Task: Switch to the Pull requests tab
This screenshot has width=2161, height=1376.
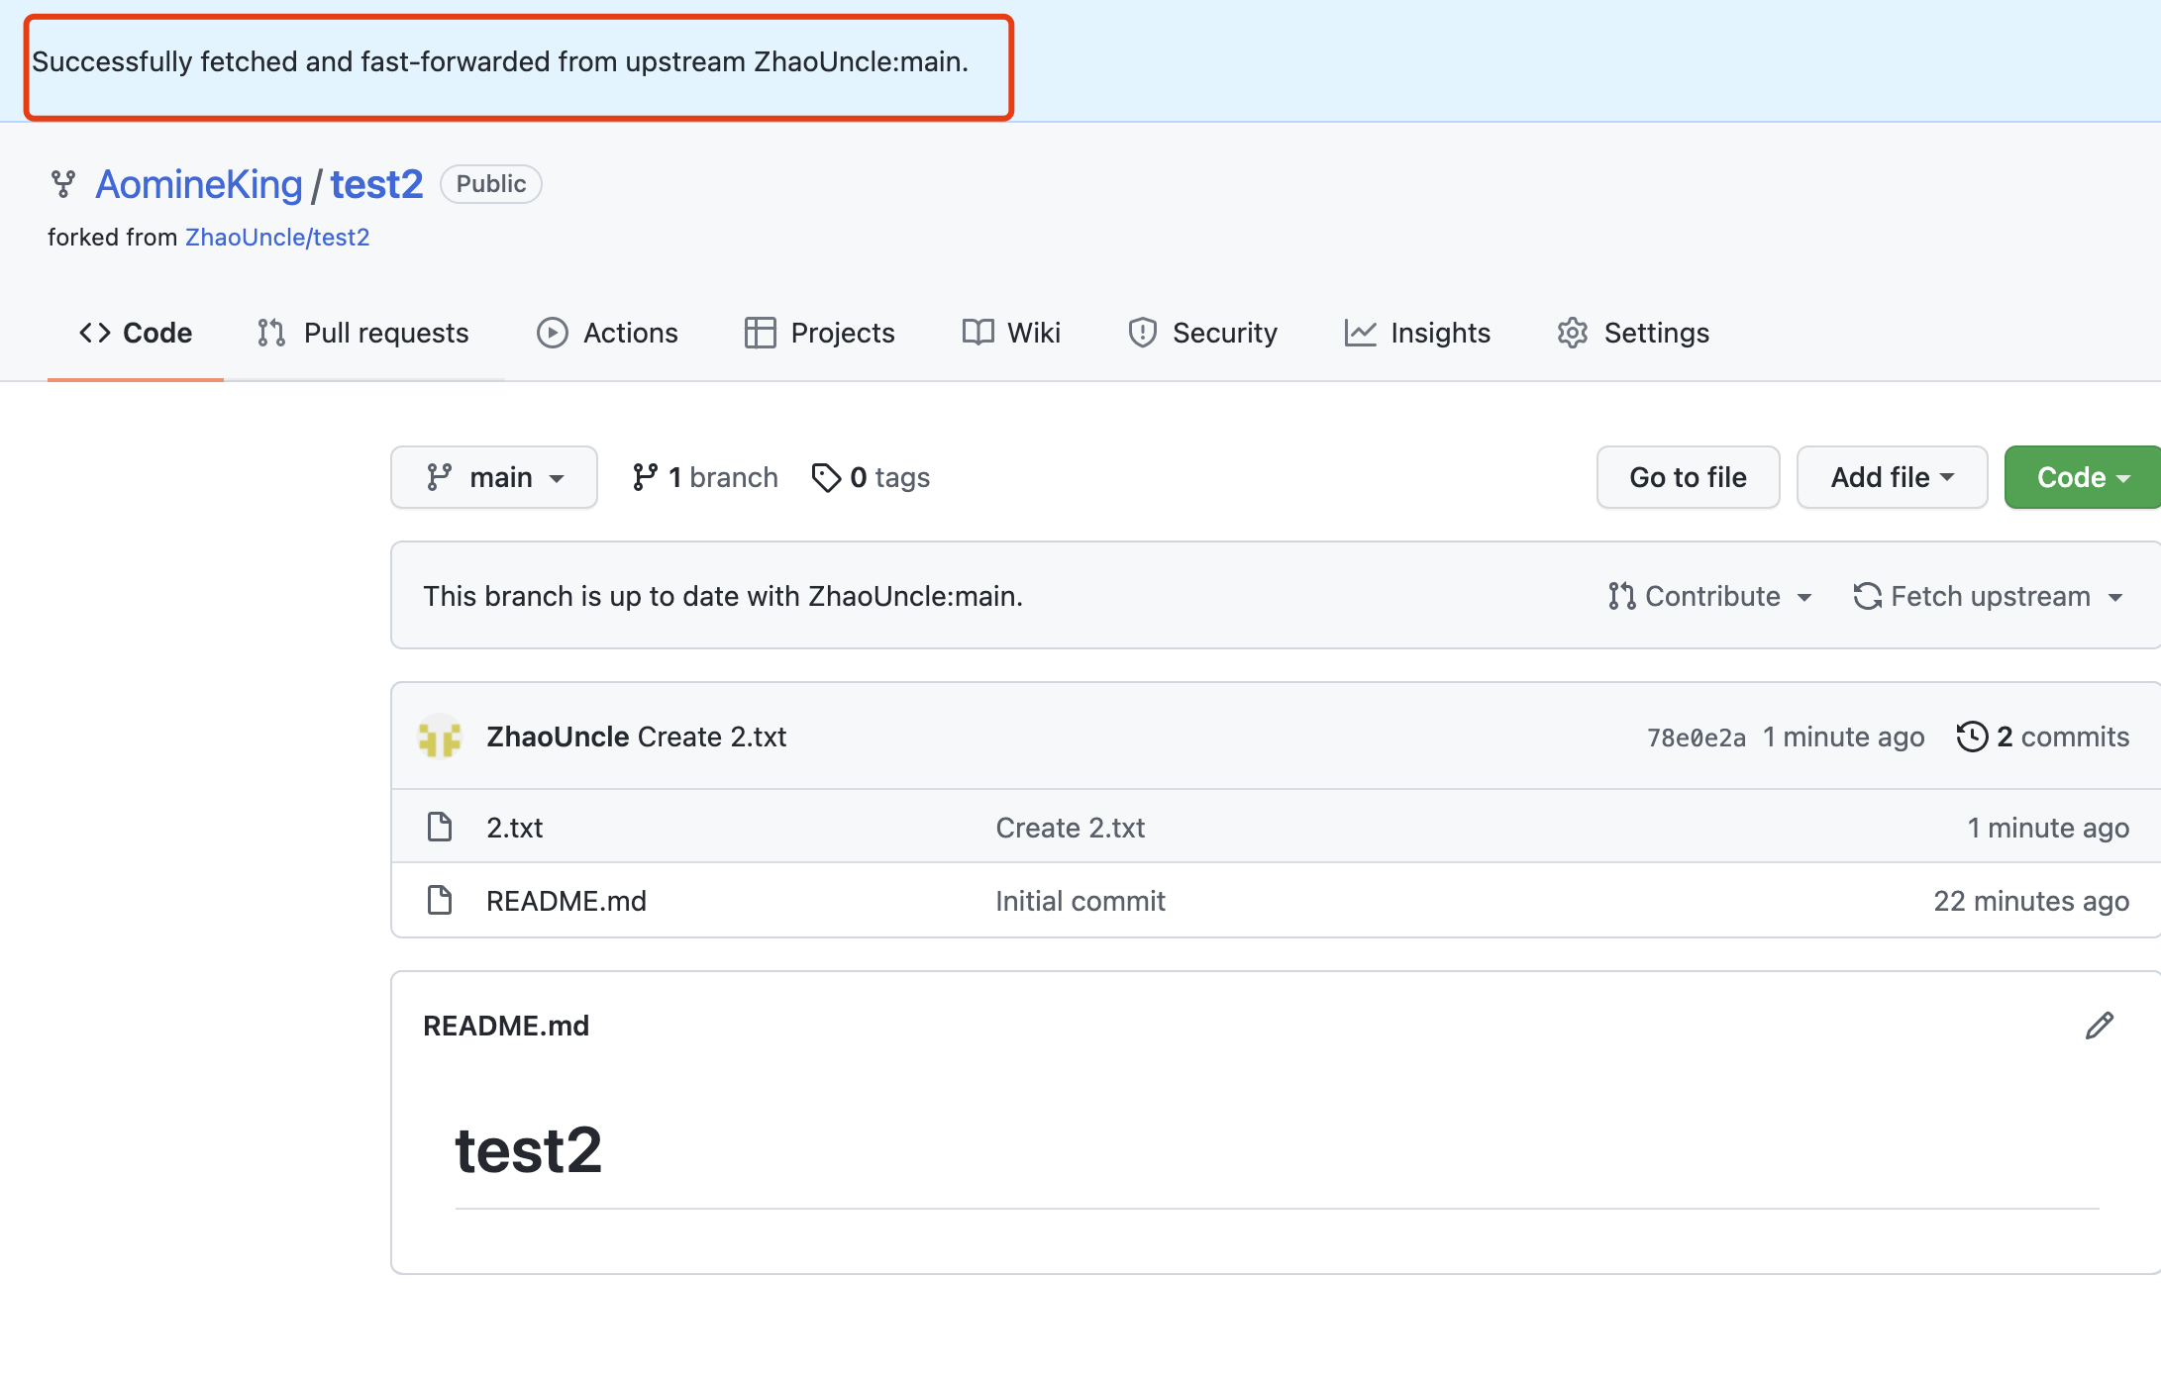Action: pos(363,333)
